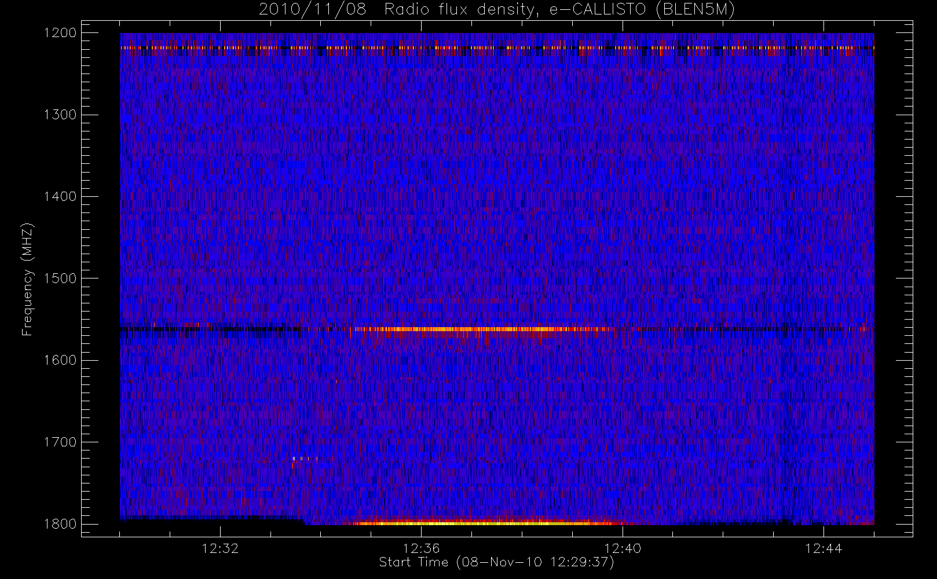Image resolution: width=937 pixels, height=579 pixels.
Task: Click the Frequency (MHZ) axis label
Action: click(x=27, y=279)
